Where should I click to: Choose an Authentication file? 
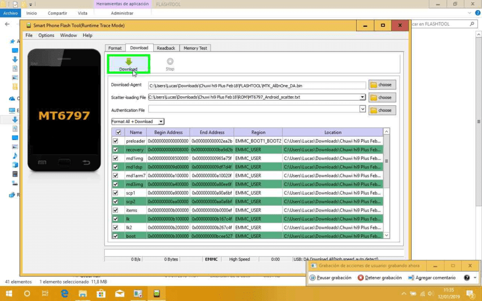click(x=382, y=110)
